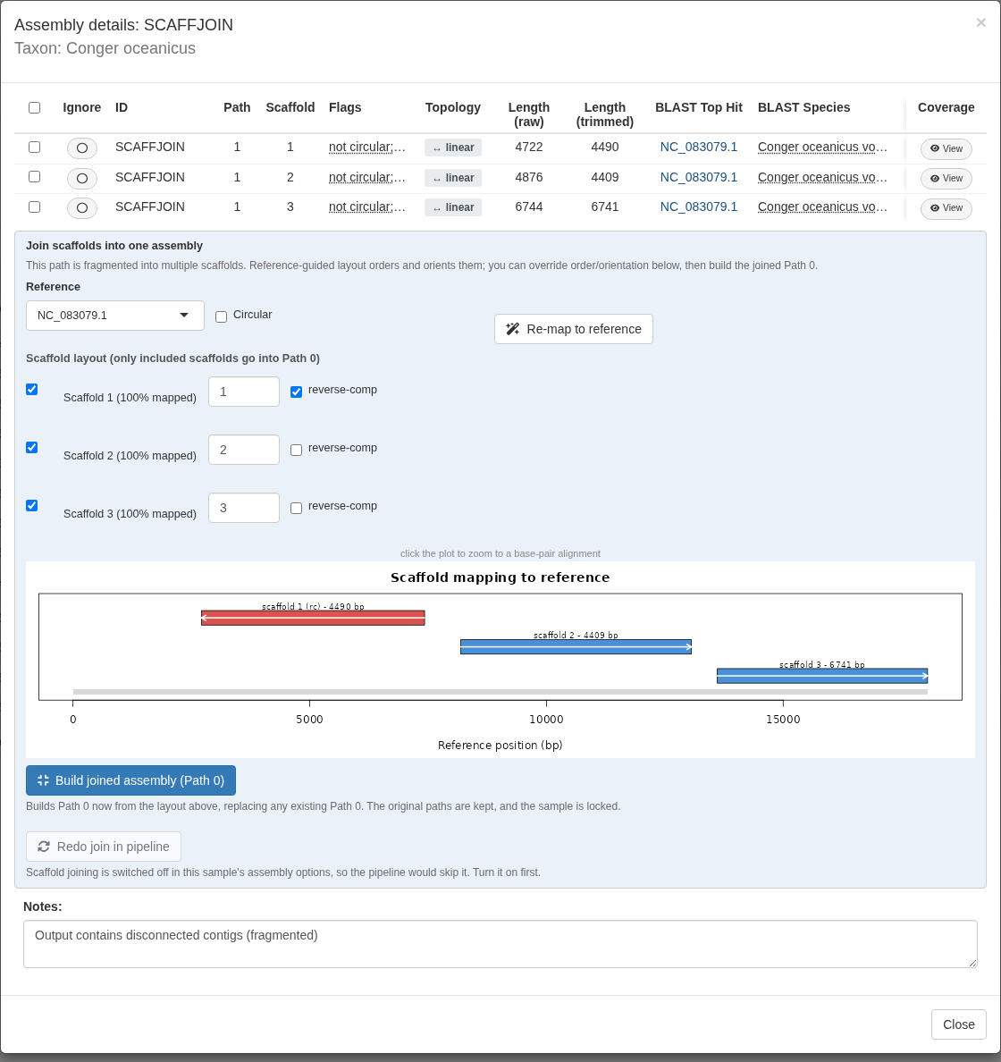Click truncated flags text for scaffold 3 row

click(367, 206)
